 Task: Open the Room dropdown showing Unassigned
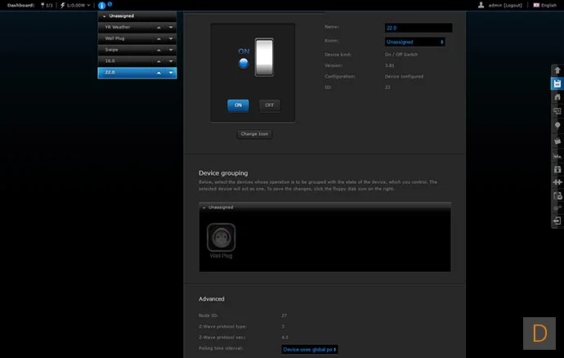414,42
